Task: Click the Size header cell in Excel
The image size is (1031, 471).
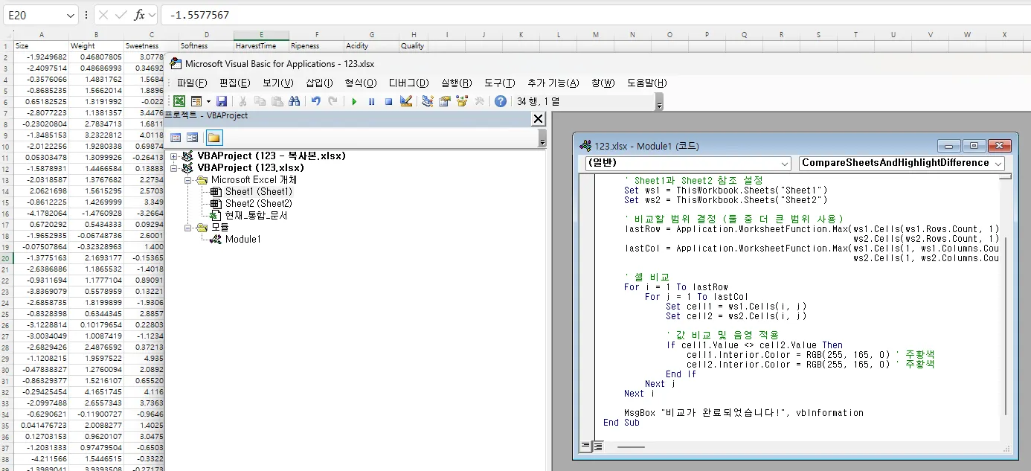Action: click(41, 45)
